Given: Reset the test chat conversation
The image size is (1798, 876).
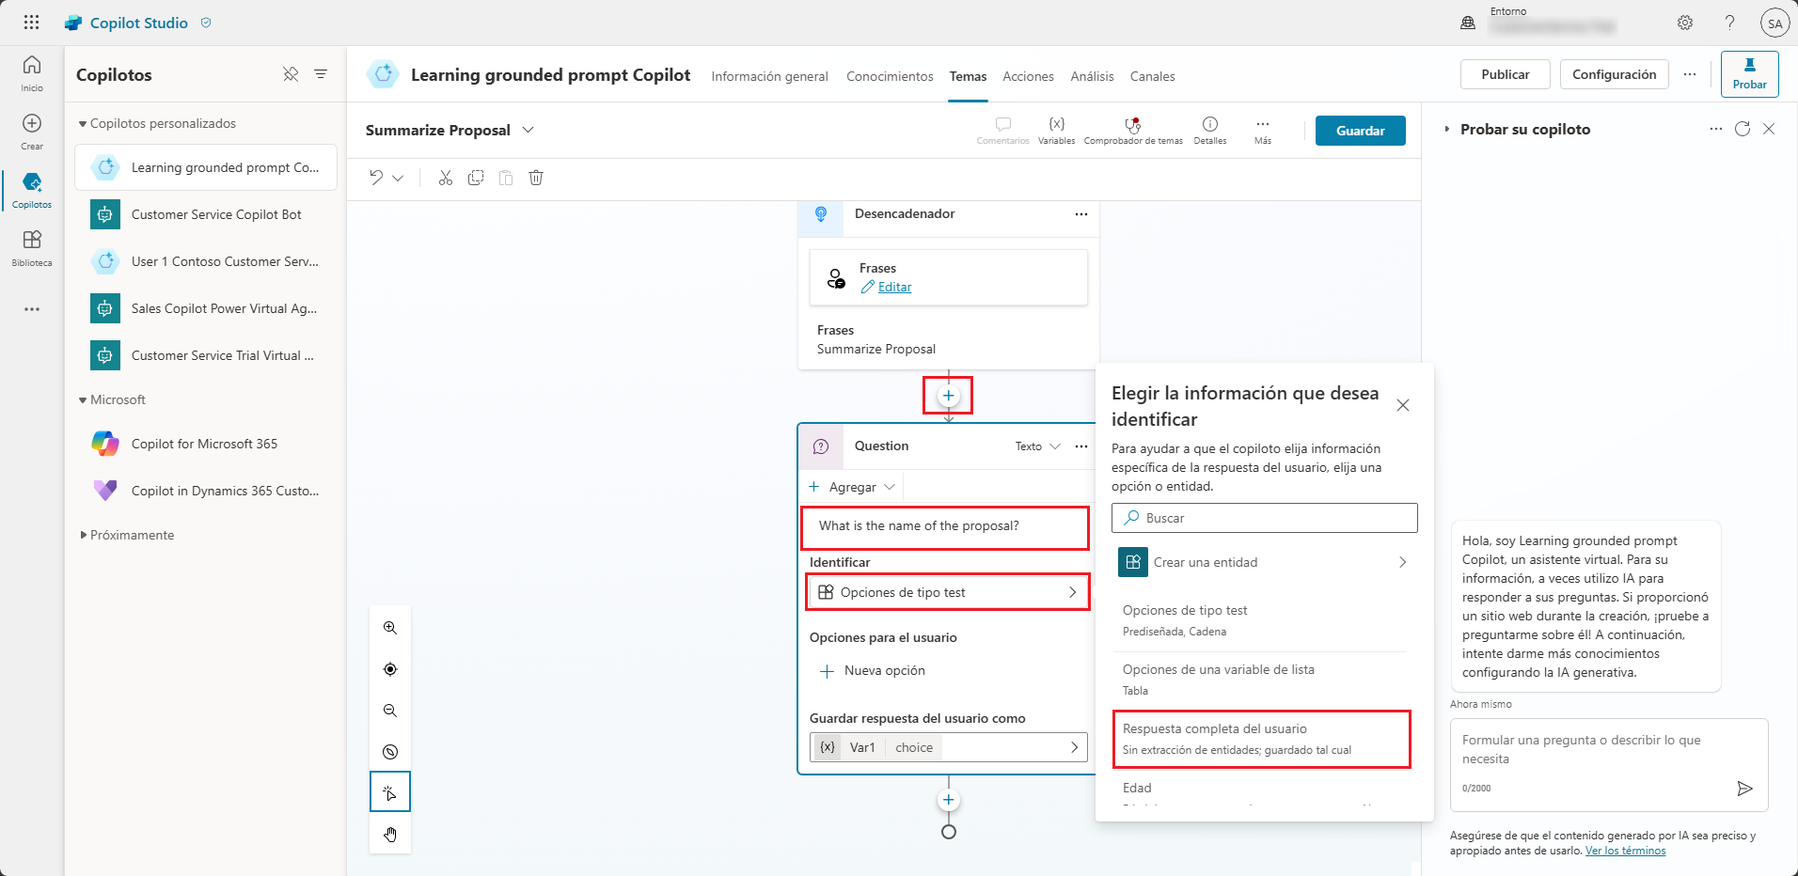Looking at the screenshot, I should coord(1743,129).
